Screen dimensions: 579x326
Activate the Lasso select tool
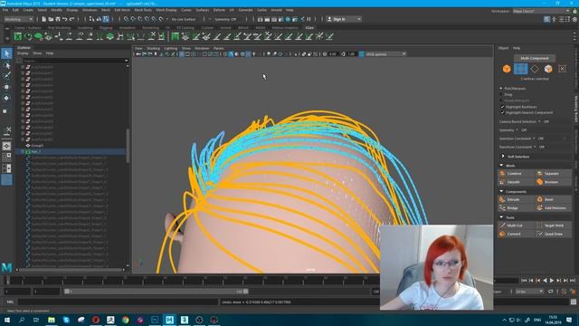click(6, 65)
